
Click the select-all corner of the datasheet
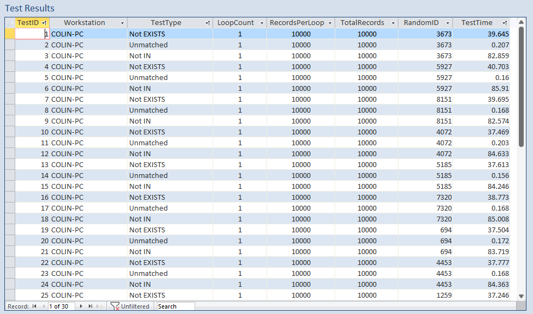point(10,23)
